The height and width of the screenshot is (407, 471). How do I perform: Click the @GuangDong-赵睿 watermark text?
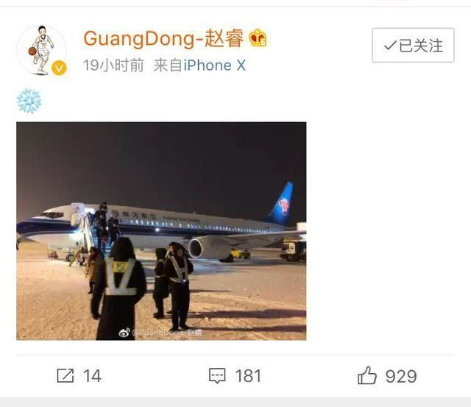pos(167,333)
